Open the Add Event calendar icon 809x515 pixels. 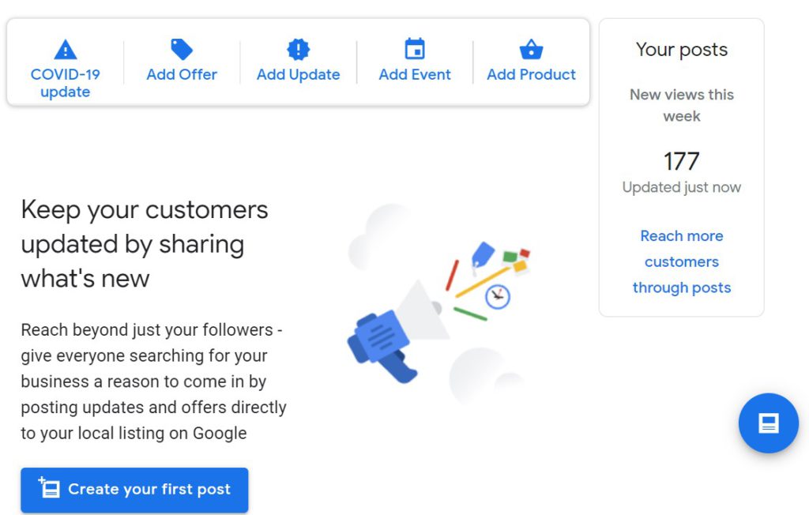pos(415,49)
